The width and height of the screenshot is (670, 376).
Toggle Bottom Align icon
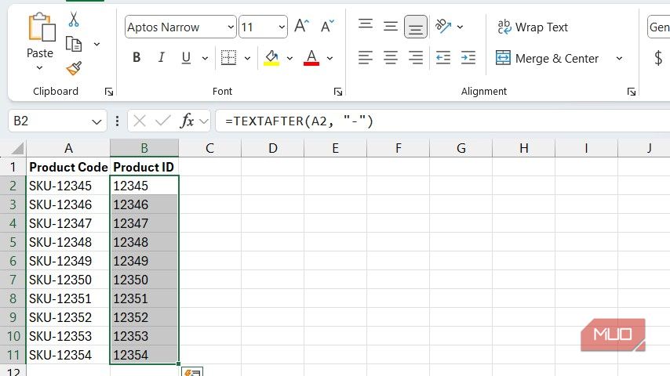tap(416, 27)
